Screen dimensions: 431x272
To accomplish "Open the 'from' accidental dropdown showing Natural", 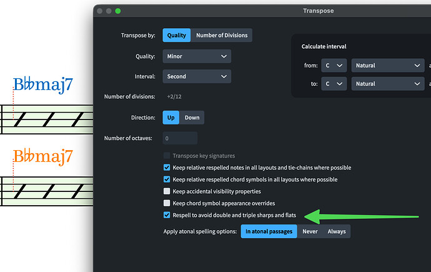I will click(x=388, y=65).
